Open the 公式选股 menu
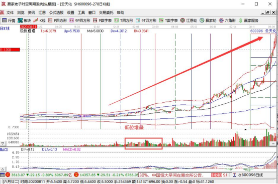This screenshot has height=184, width=278. click(56, 13)
